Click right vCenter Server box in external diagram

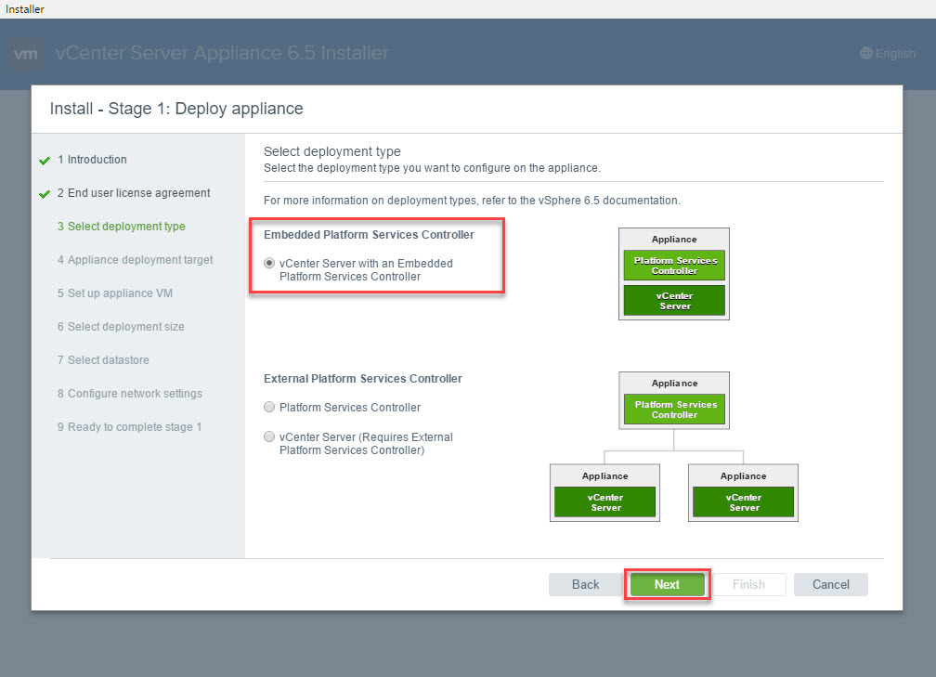point(744,502)
